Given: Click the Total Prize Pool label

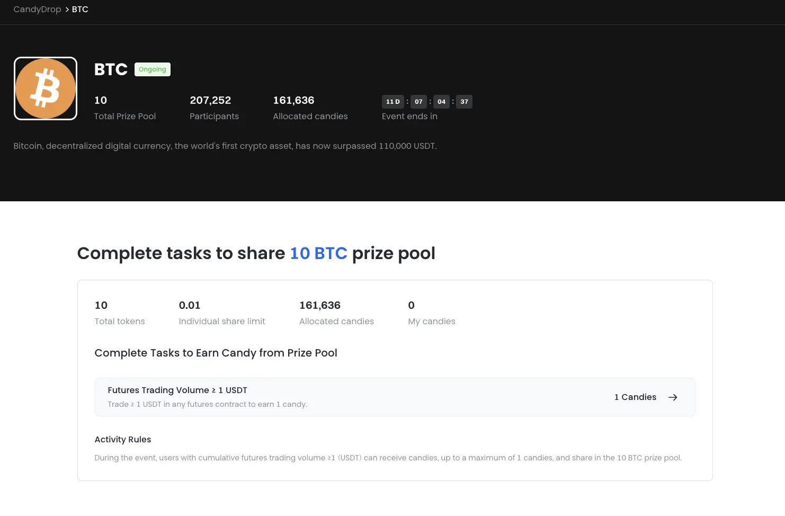Looking at the screenshot, I should click(x=125, y=116).
